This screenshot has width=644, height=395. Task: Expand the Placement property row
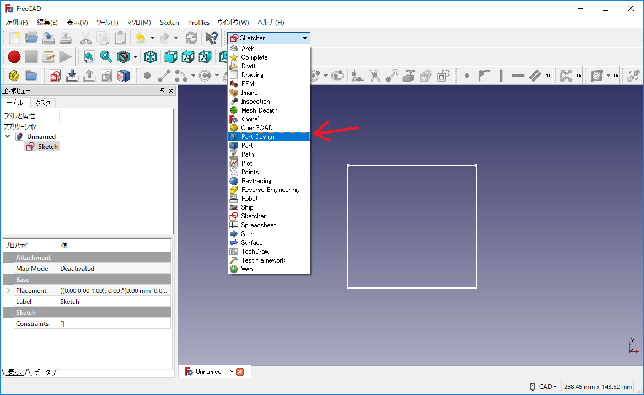tap(8, 291)
